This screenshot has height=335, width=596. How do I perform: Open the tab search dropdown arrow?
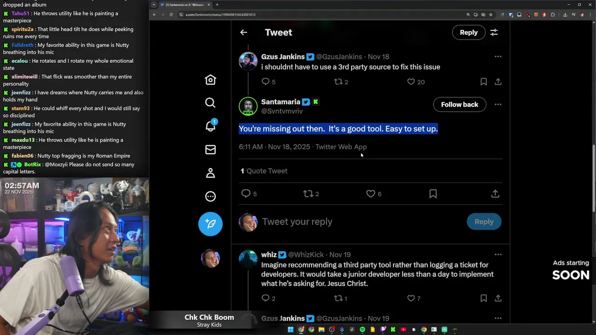tap(154, 5)
